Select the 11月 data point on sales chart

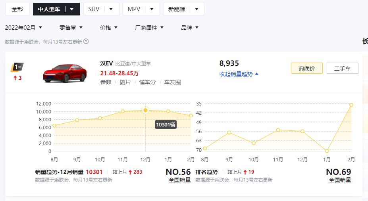coord(123,111)
